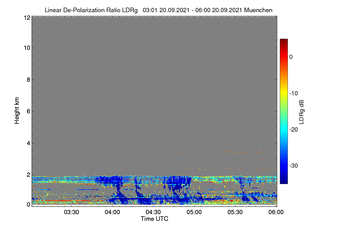Click the 12 km height tick label

[x=26, y=18]
